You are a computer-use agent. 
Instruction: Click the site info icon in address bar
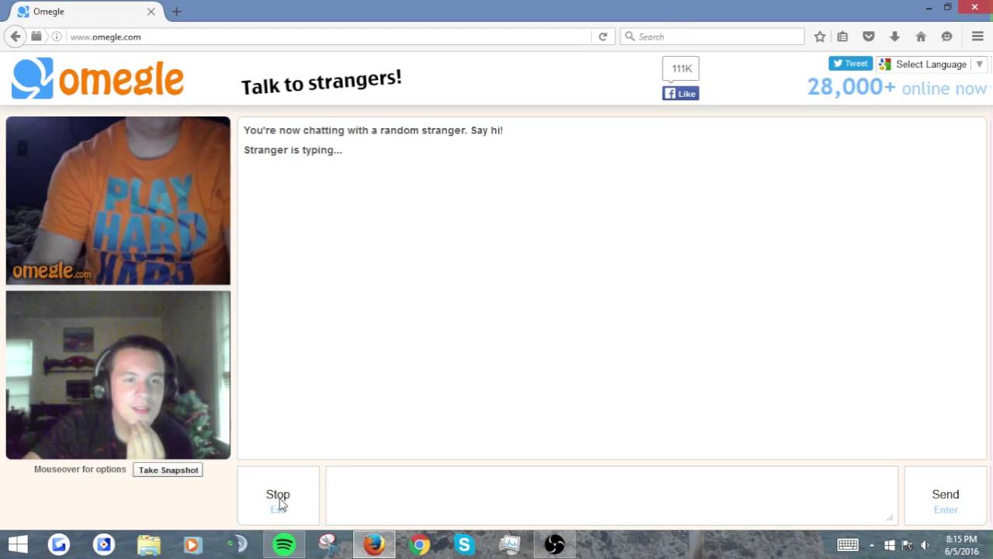click(57, 36)
